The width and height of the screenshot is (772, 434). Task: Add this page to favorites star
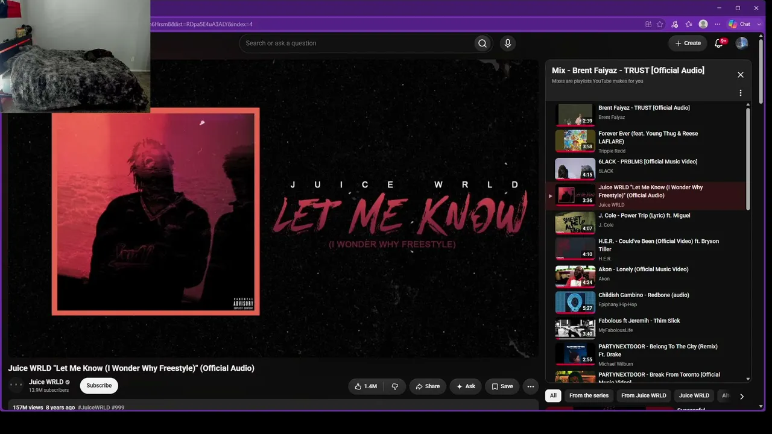coord(660,24)
